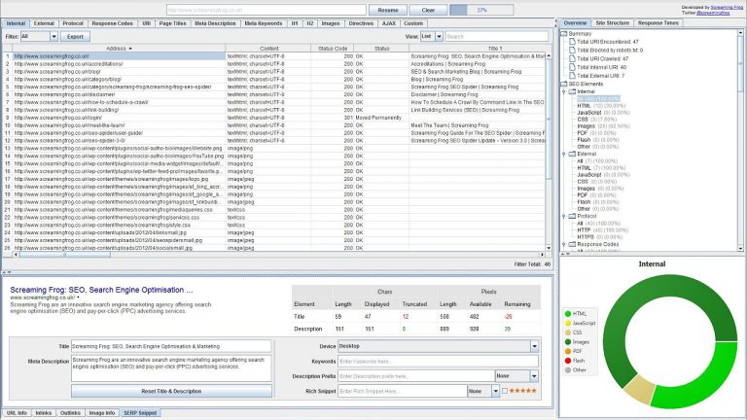This screenshot has width=747, height=420.
Task: Click the Total Internal URI document icon
Action: click(572, 67)
